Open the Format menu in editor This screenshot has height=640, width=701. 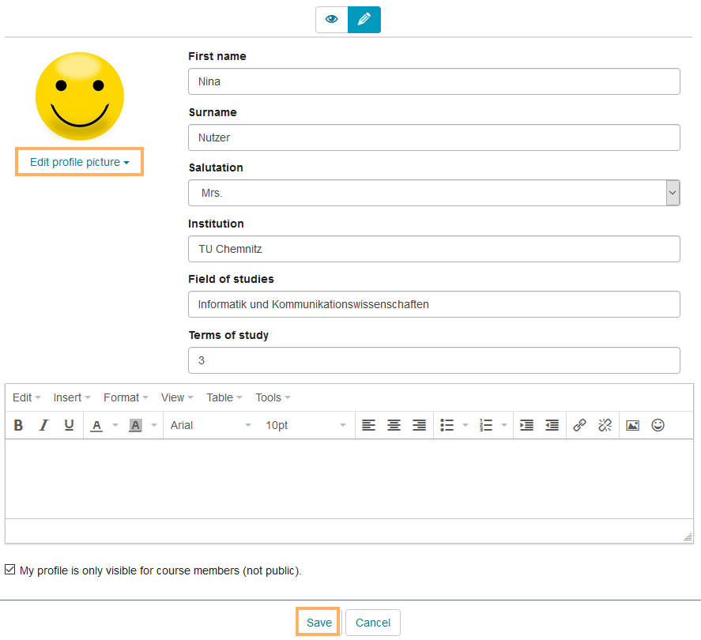point(126,397)
